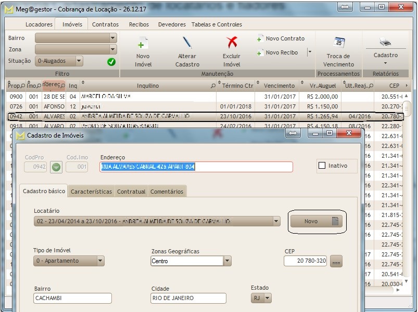Click the Novo Contrato button
The height and width of the screenshot is (312, 418).
pyautogui.click(x=281, y=39)
